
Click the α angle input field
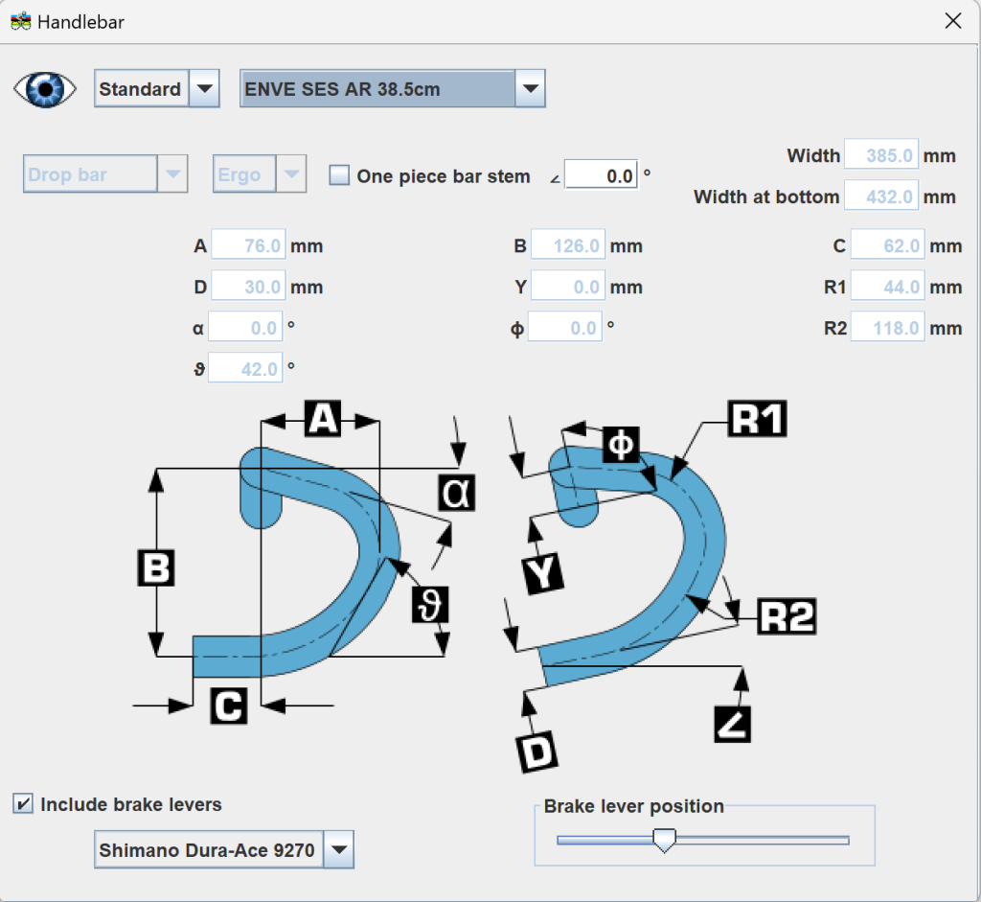coord(245,328)
